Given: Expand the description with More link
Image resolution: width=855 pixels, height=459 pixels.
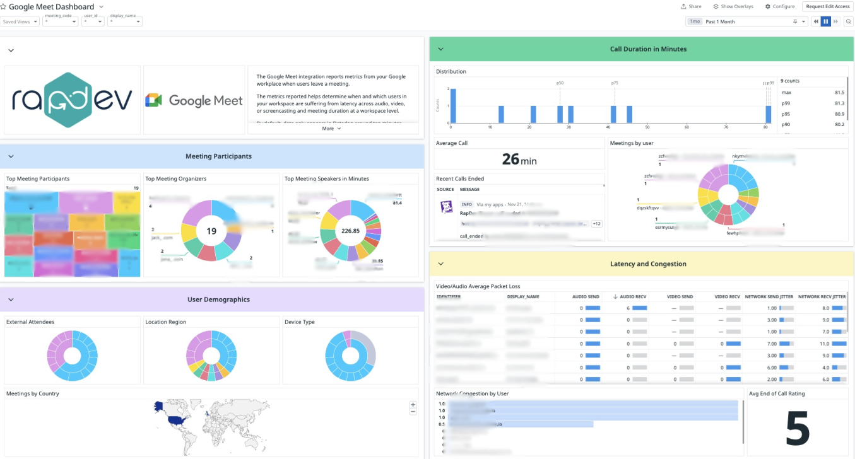Looking at the screenshot, I should point(331,129).
